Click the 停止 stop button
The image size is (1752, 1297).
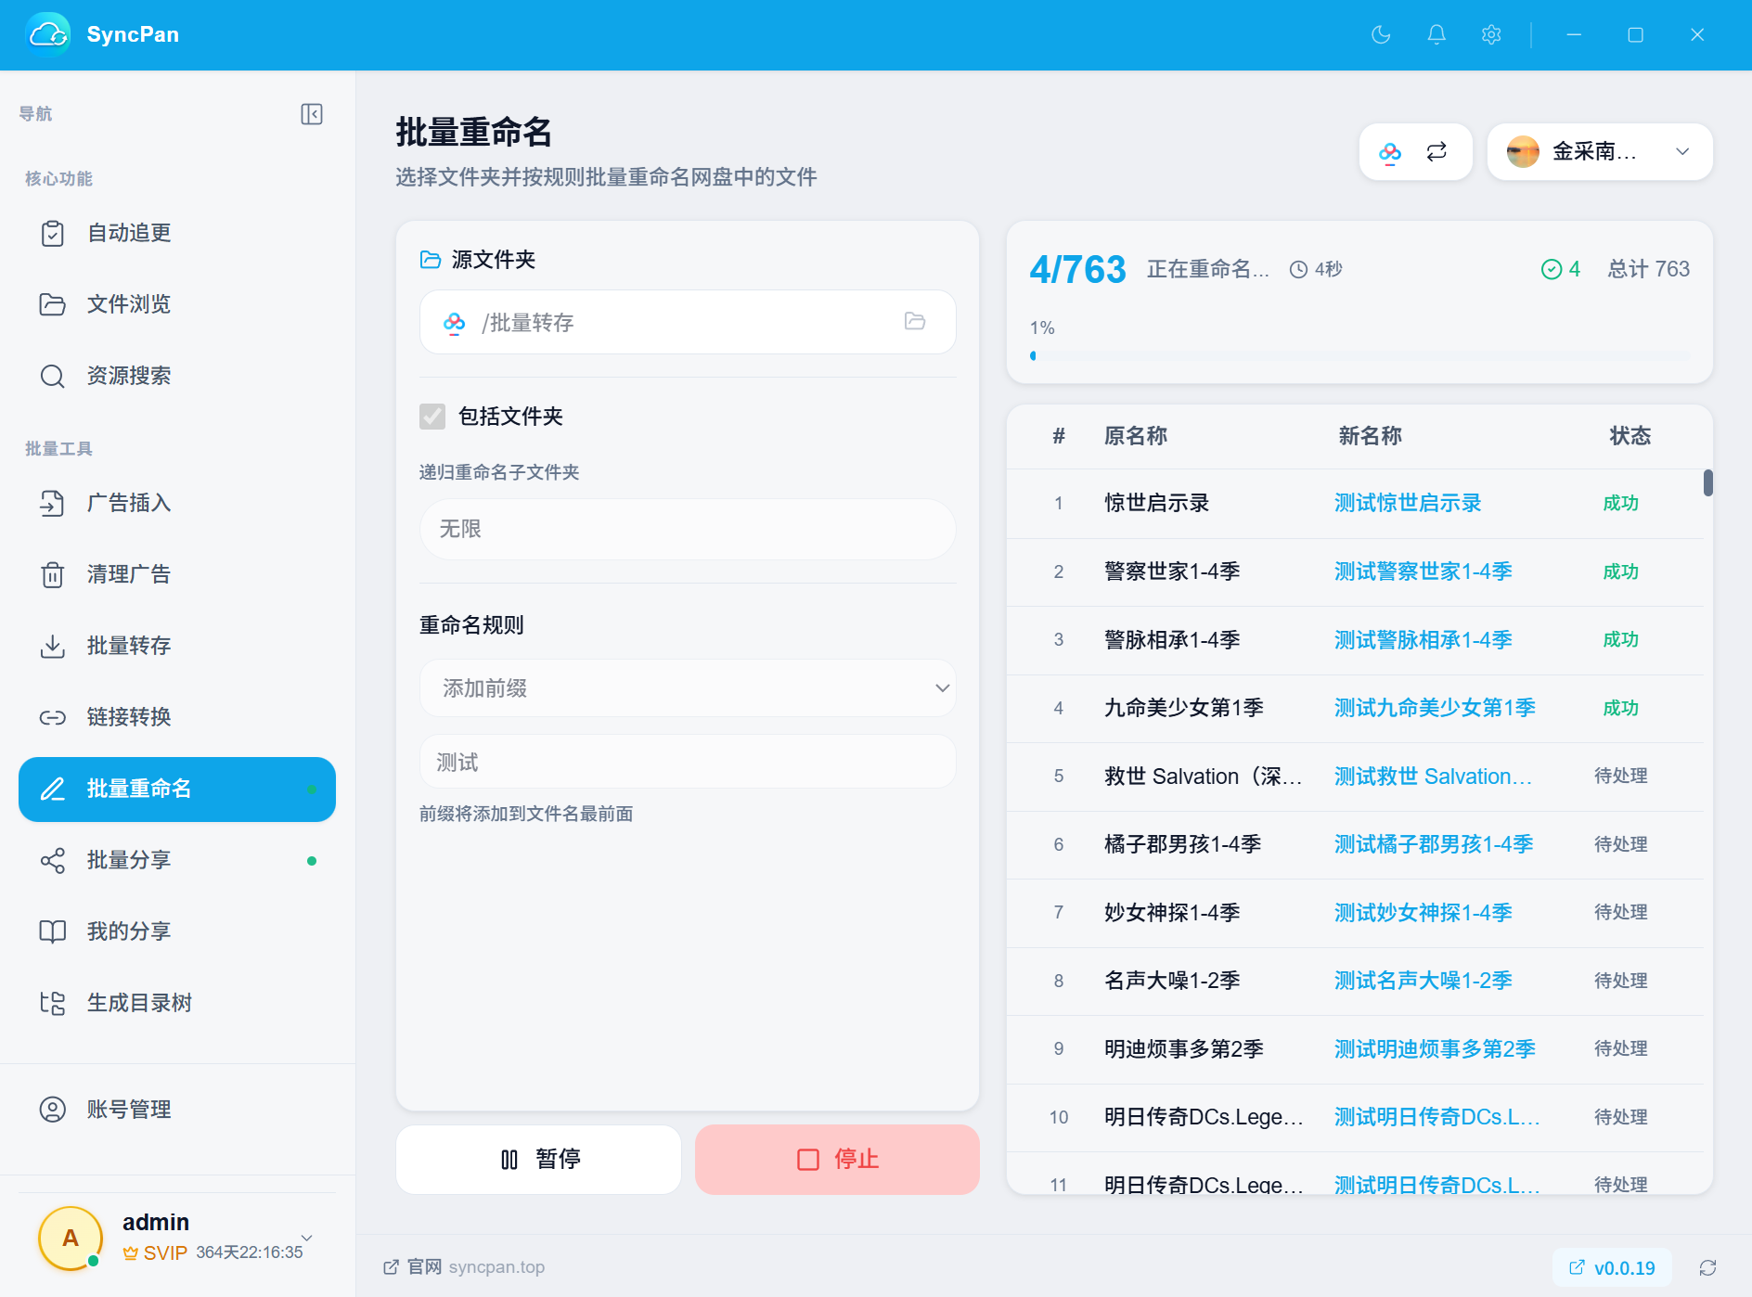click(x=837, y=1160)
